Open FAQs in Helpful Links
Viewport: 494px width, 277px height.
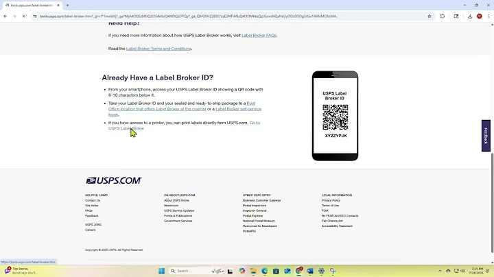89,210
